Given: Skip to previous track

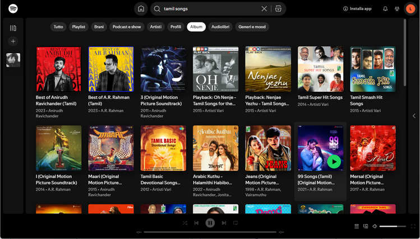Looking at the screenshot, I should tap(196, 223).
